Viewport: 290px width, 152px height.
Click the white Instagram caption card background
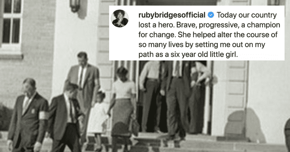tap(197, 33)
